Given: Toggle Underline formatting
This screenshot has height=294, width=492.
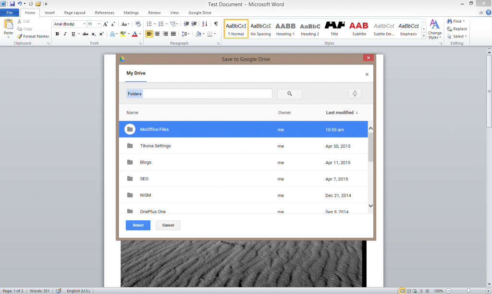Looking at the screenshot, I should 73,34.
